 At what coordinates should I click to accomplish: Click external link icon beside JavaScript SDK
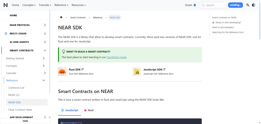click(164, 70)
